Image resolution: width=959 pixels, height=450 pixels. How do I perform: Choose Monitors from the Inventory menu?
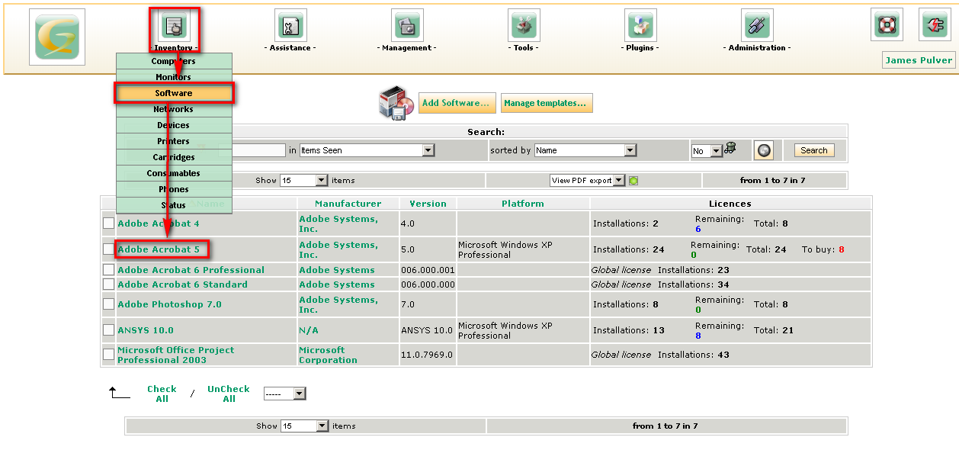[x=174, y=77]
